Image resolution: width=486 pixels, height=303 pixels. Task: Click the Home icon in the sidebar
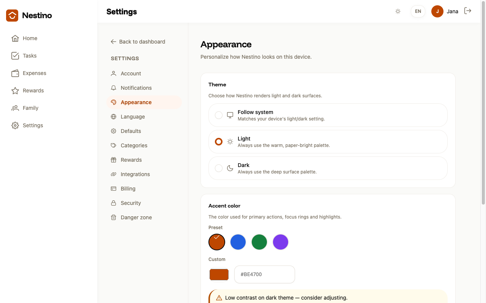[15, 38]
